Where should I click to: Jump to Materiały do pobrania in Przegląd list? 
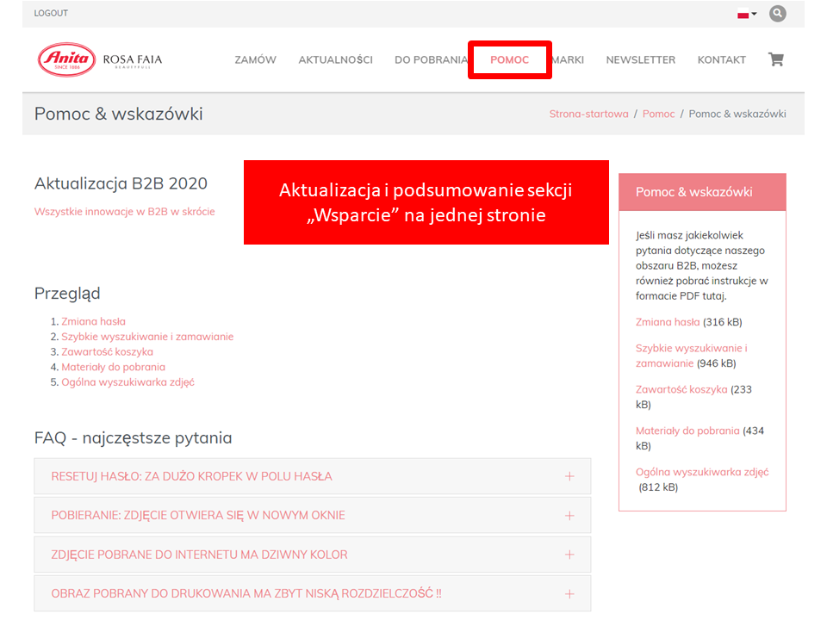pos(113,367)
